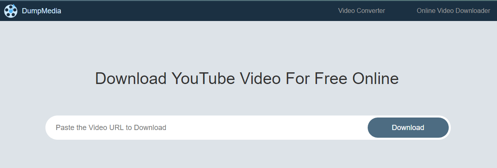
Task: Click the word YouTube in headline
Action: [203, 78]
